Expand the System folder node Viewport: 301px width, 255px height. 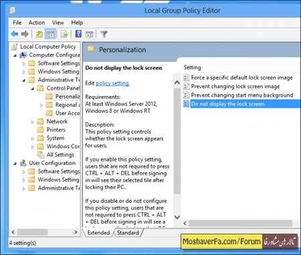(x=33, y=139)
